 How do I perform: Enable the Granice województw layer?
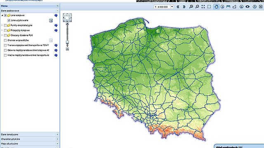click(x=5, y=40)
